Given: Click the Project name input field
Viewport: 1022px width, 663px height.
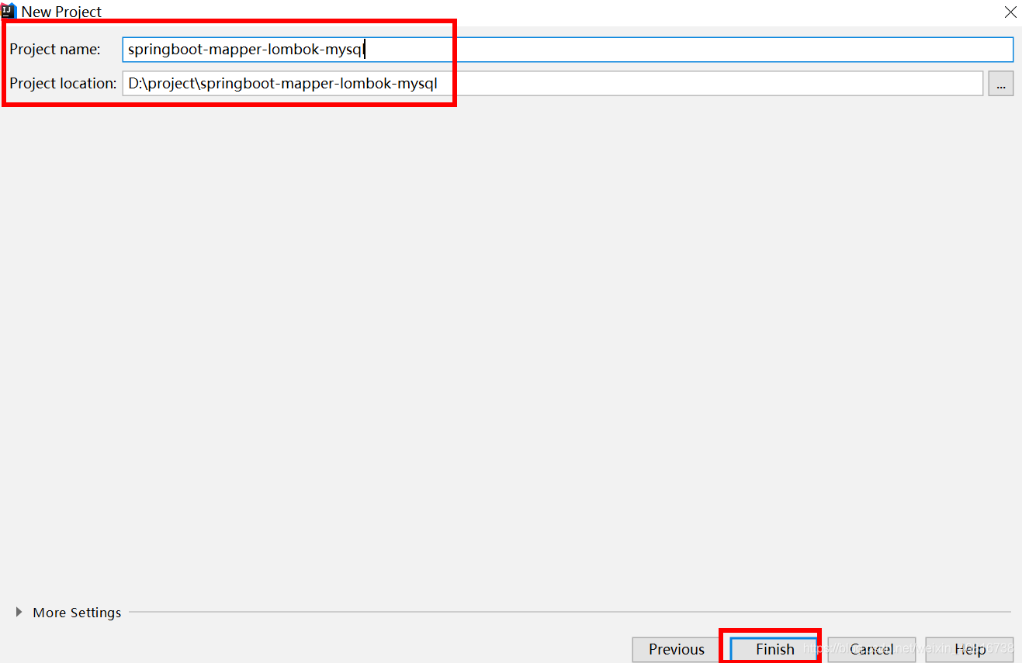Looking at the screenshot, I should point(567,50).
